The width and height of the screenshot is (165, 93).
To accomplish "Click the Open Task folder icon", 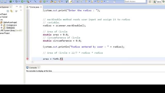I will tap(55, 2).
